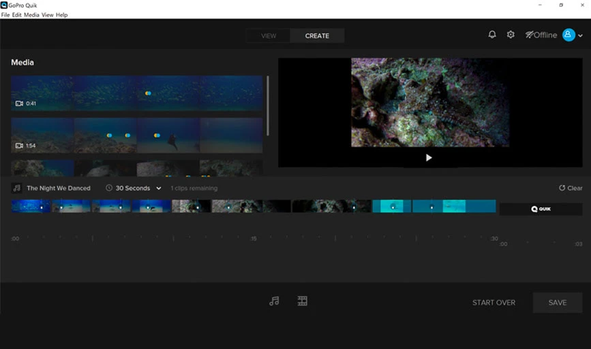Expand the account menu chevron
The width and height of the screenshot is (591, 349).
pyautogui.click(x=581, y=36)
